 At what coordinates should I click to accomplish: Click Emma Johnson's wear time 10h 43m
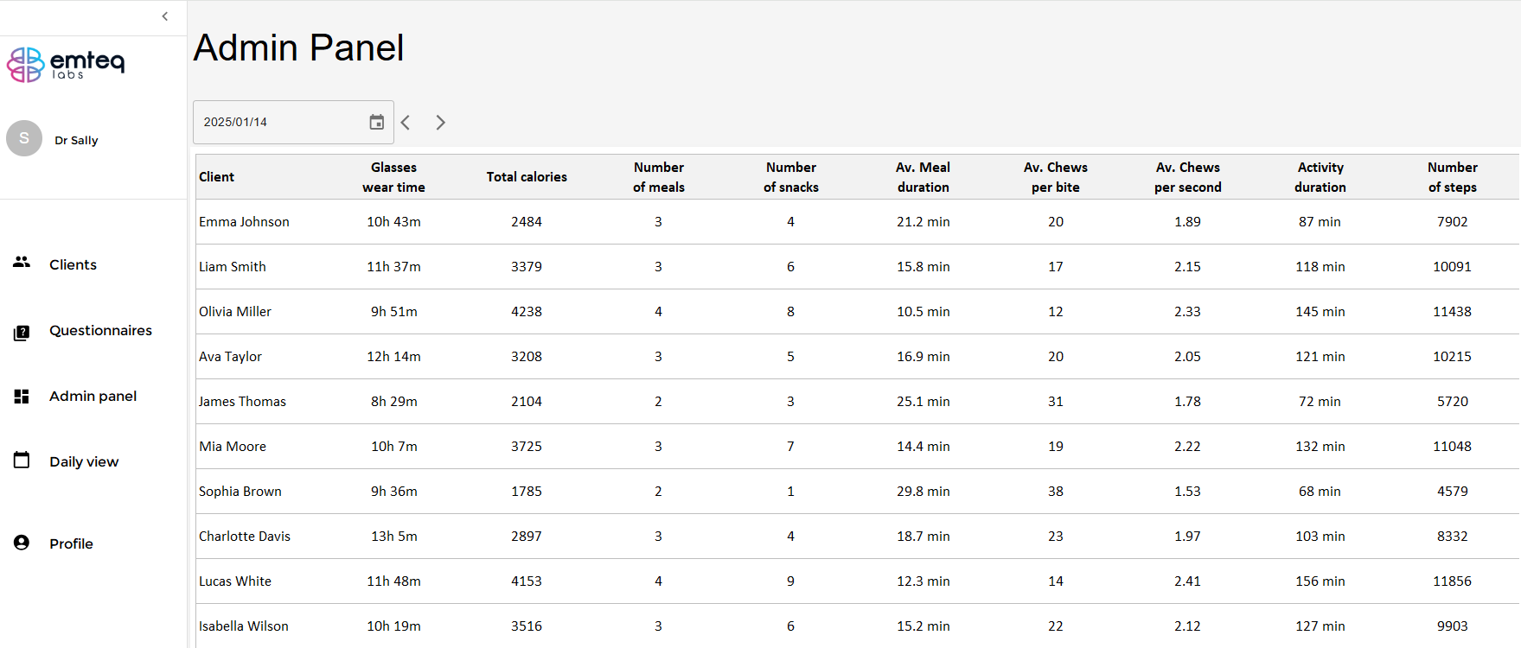pyautogui.click(x=393, y=222)
